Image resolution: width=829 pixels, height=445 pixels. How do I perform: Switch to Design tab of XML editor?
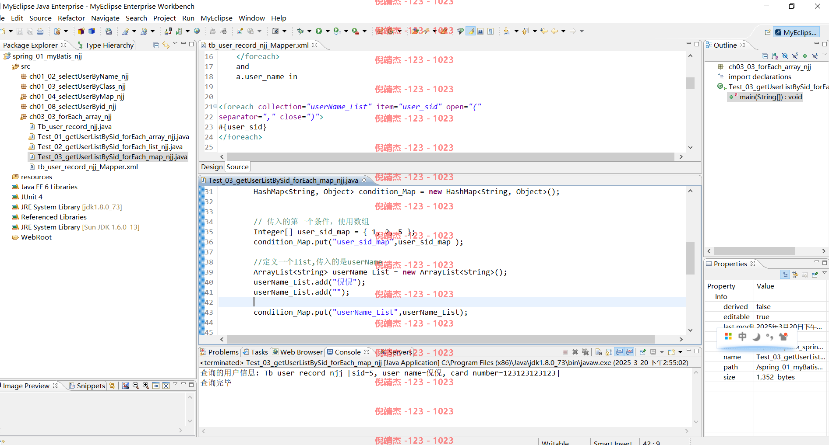click(212, 167)
